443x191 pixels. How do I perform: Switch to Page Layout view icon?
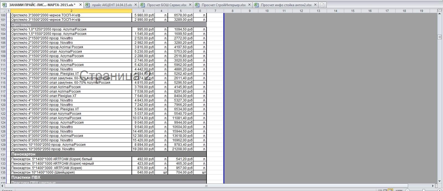point(385,190)
